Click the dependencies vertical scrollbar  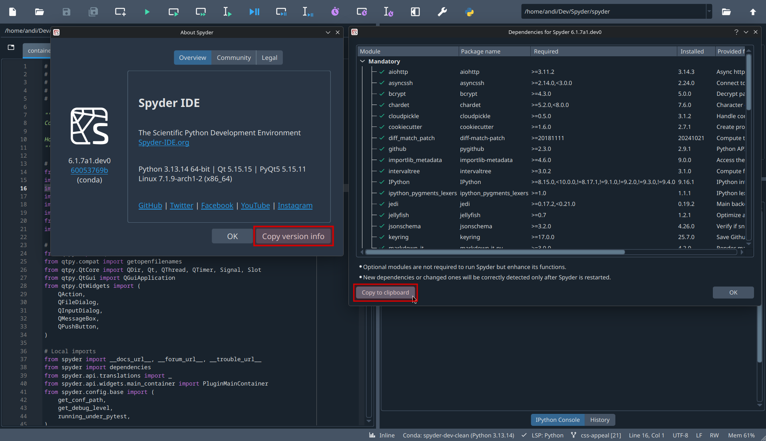749,82
